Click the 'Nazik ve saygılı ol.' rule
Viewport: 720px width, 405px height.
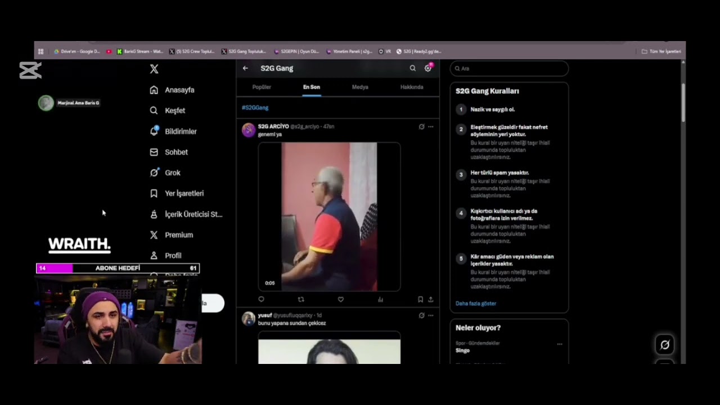click(493, 110)
